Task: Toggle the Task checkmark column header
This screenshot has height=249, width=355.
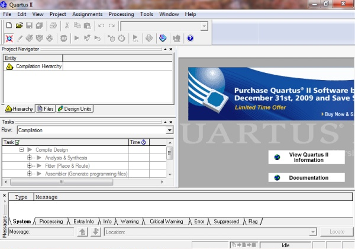Action: pyautogui.click(x=17, y=142)
